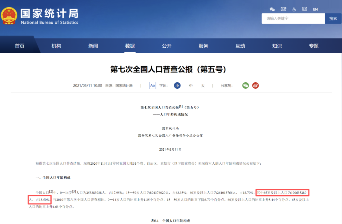
Task: Share the article via green WeChat icon
Action: point(245,85)
